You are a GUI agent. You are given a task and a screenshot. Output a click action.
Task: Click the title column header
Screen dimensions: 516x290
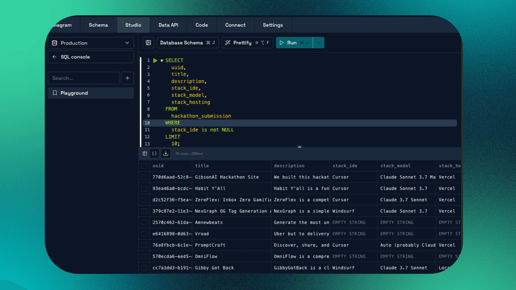232,166
